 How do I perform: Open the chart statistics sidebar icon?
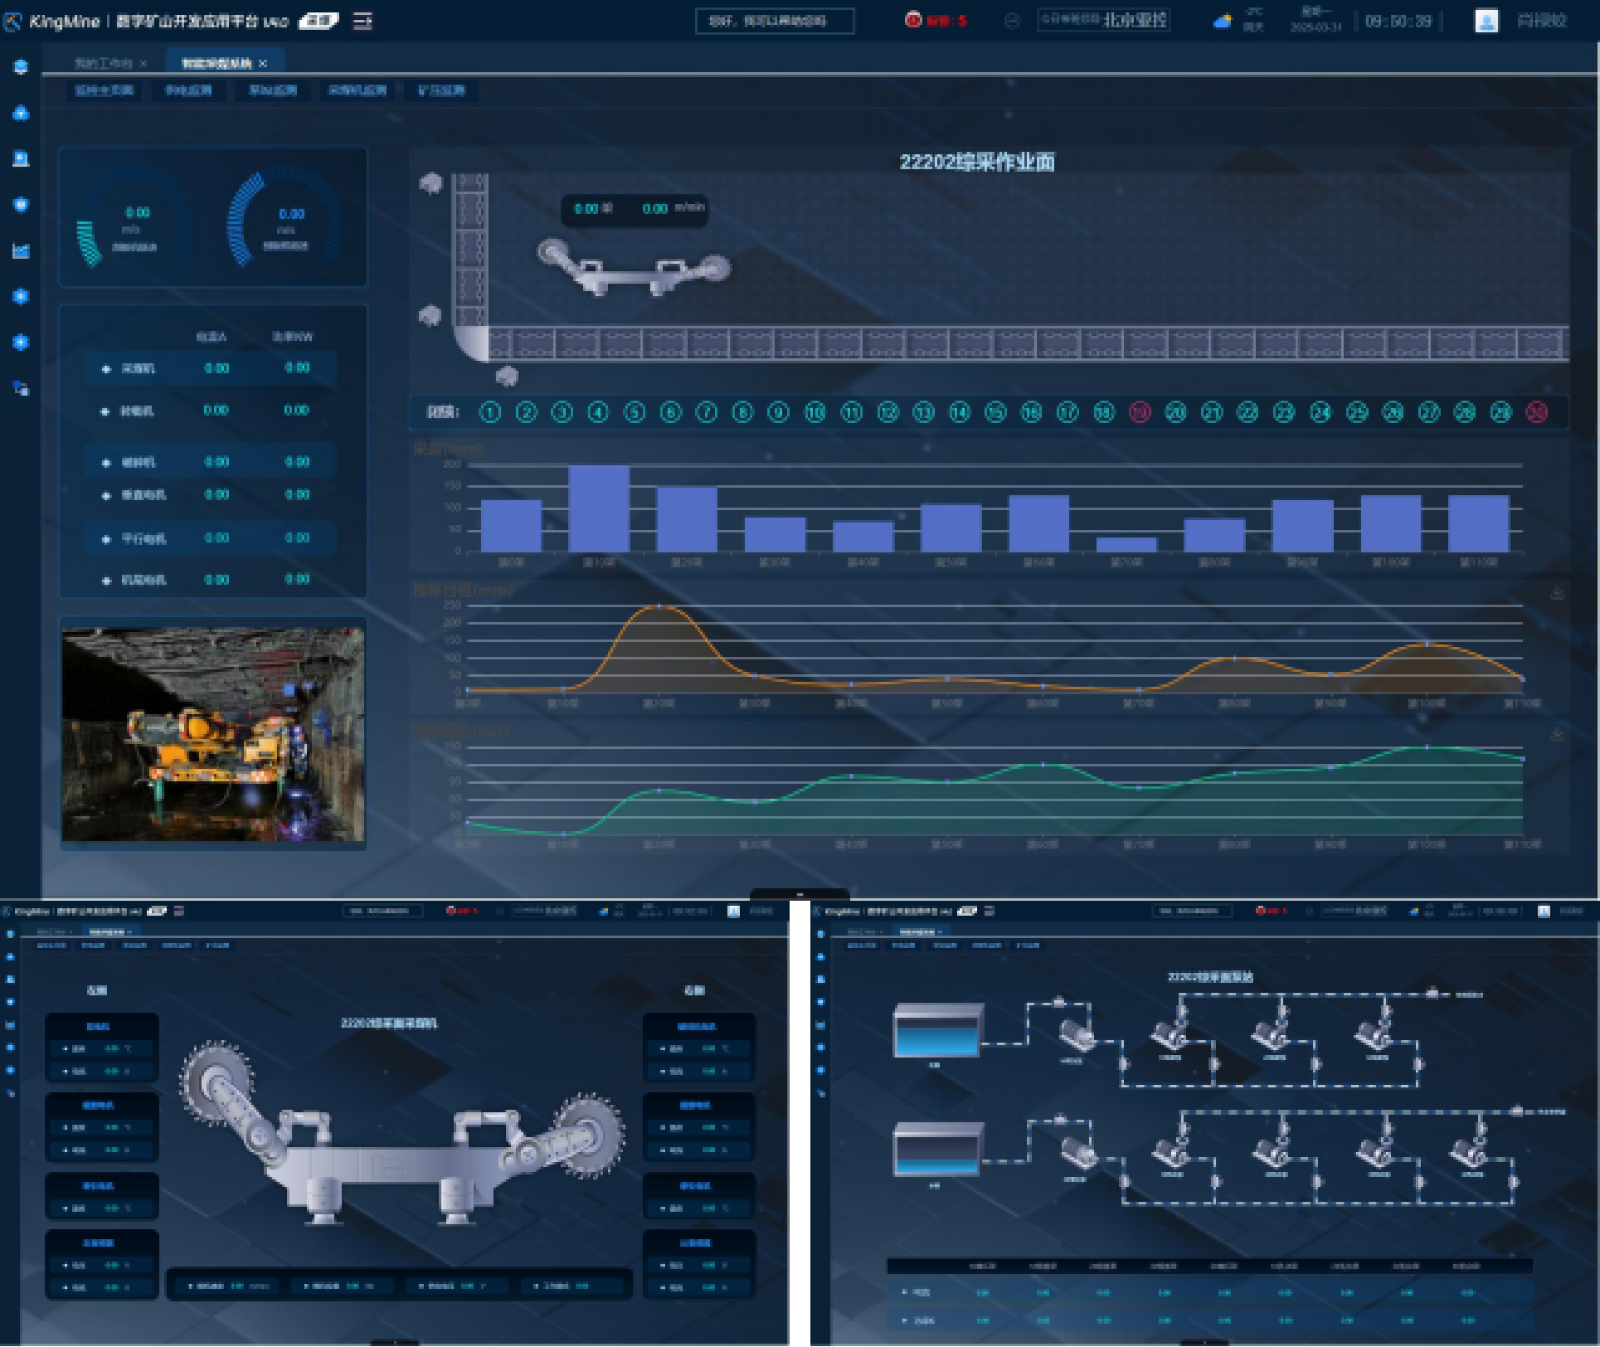(x=21, y=250)
